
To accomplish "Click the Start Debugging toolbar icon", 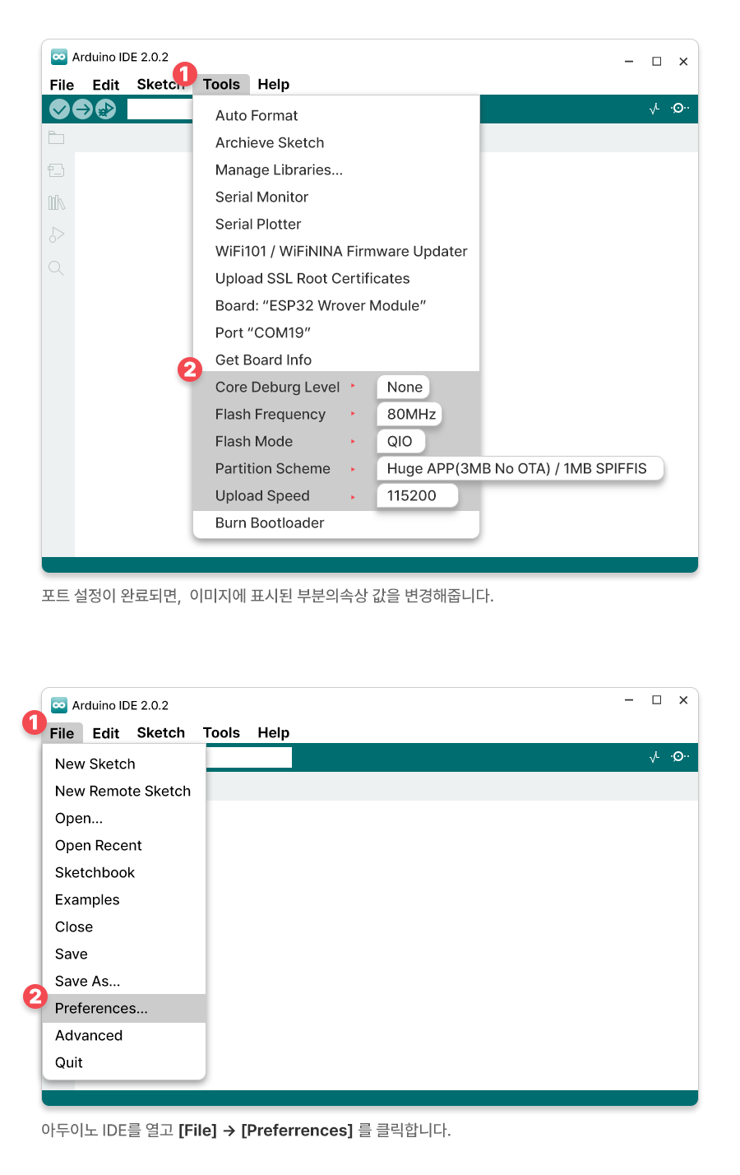I will click(105, 109).
